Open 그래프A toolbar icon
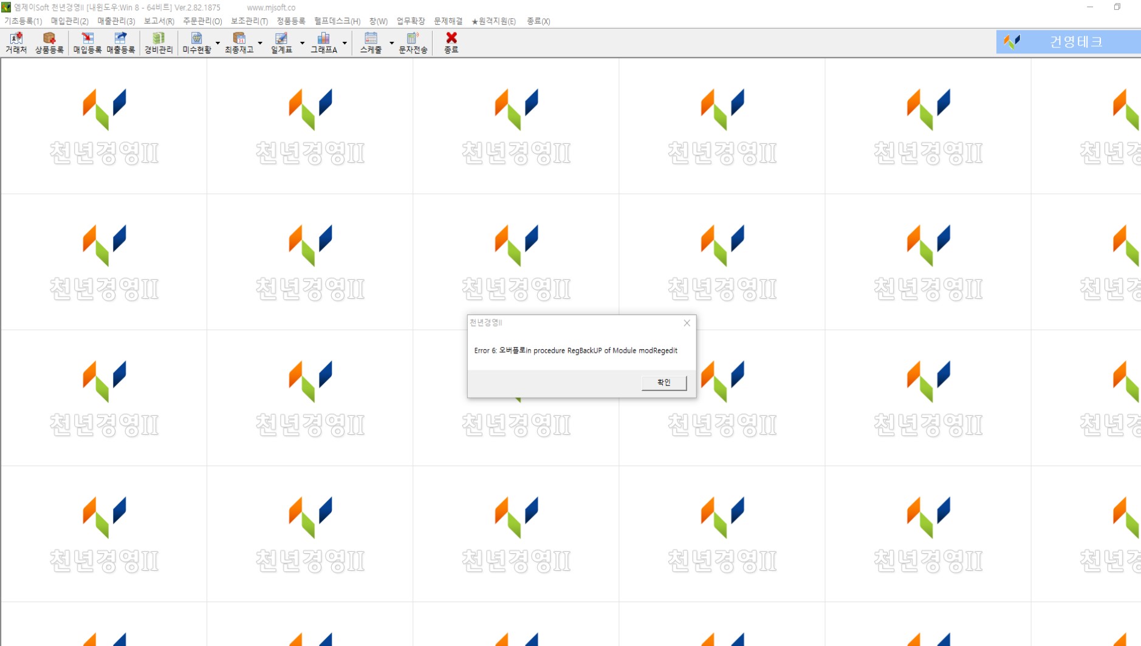The width and height of the screenshot is (1141, 646). [324, 42]
